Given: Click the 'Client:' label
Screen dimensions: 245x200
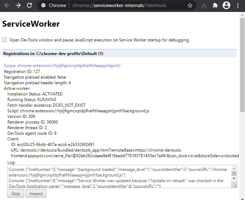Looking at the screenshot, I should click(13, 139).
